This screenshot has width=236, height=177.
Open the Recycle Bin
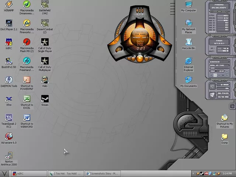tap(188, 42)
